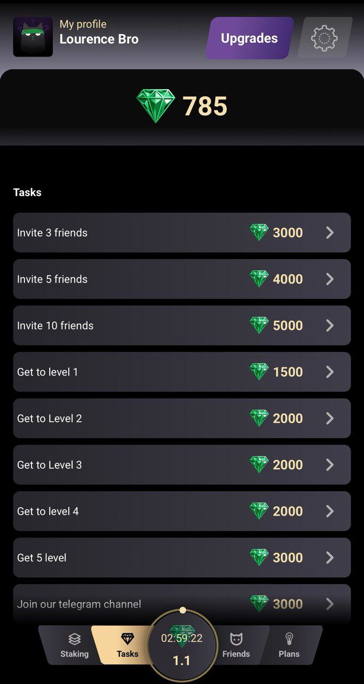This screenshot has height=684, width=364.
Task: Expand the Get to Level 2 task
Action: click(x=182, y=418)
